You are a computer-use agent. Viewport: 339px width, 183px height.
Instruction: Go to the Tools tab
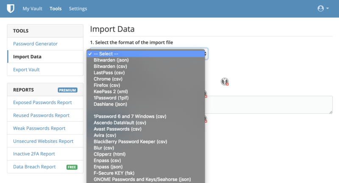(56, 8)
